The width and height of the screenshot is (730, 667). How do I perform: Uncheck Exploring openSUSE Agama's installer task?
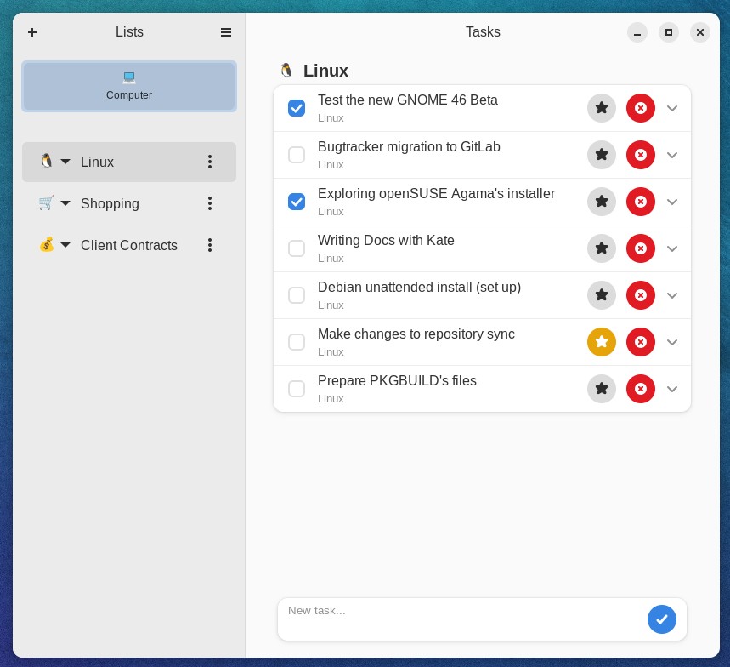point(297,202)
